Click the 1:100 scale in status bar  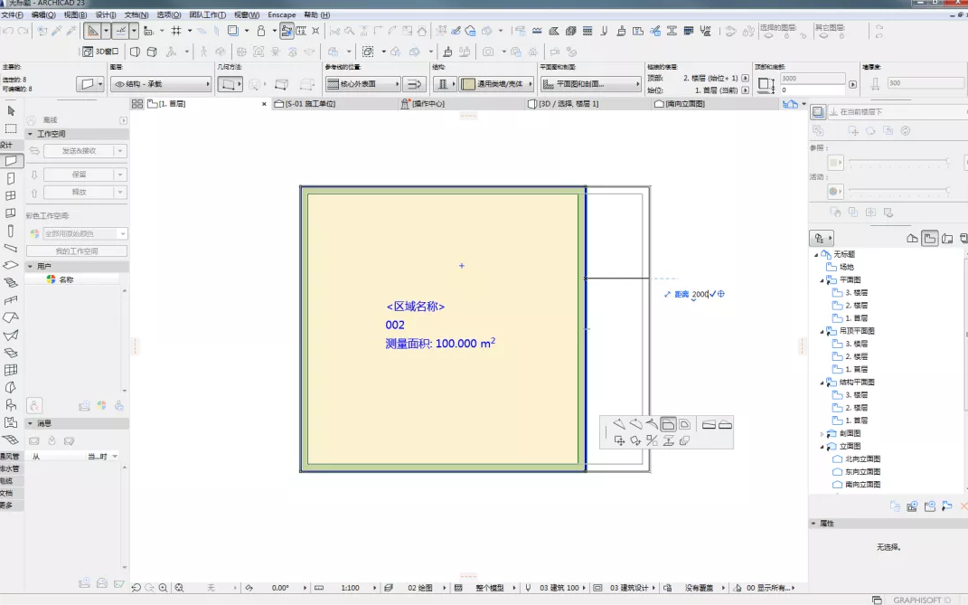[350, 588]
